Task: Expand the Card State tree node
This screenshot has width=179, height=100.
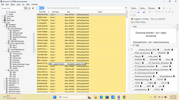Action: click(x=2, y=16)
